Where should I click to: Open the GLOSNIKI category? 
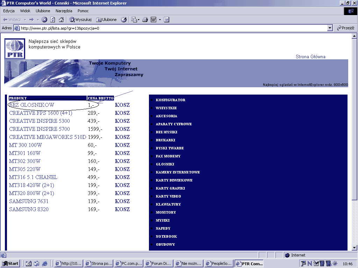tap(165, 164)
